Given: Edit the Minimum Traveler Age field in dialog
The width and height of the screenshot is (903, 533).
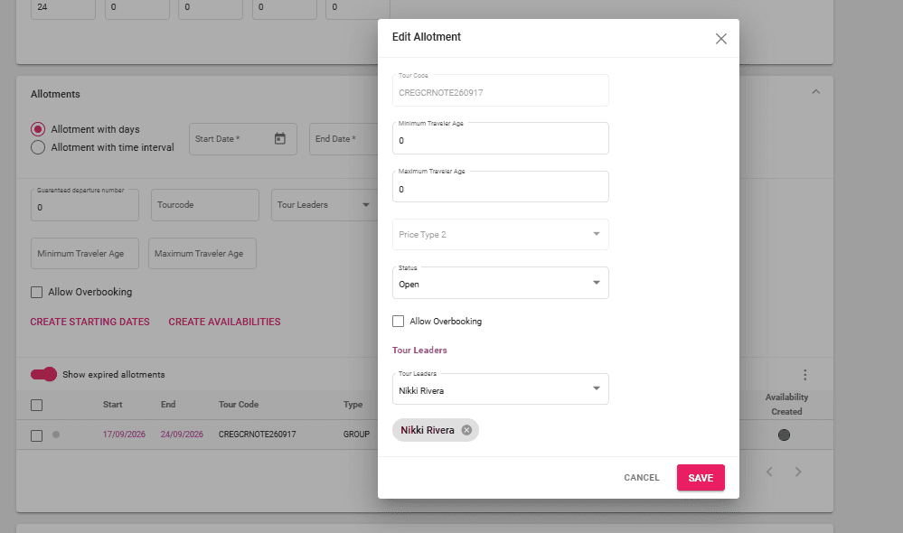Looking at the screenshot, I should (x=500, y=141).
